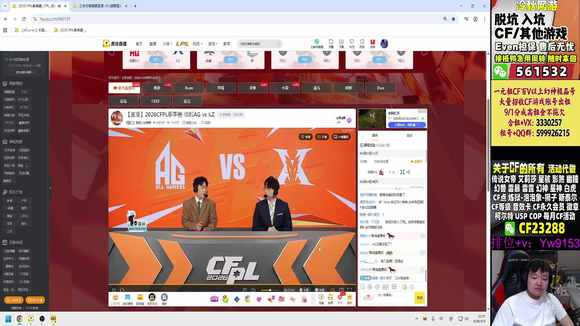Adjust the player volume slider
This screenshot has height=326, width=580.
[270, 290]
